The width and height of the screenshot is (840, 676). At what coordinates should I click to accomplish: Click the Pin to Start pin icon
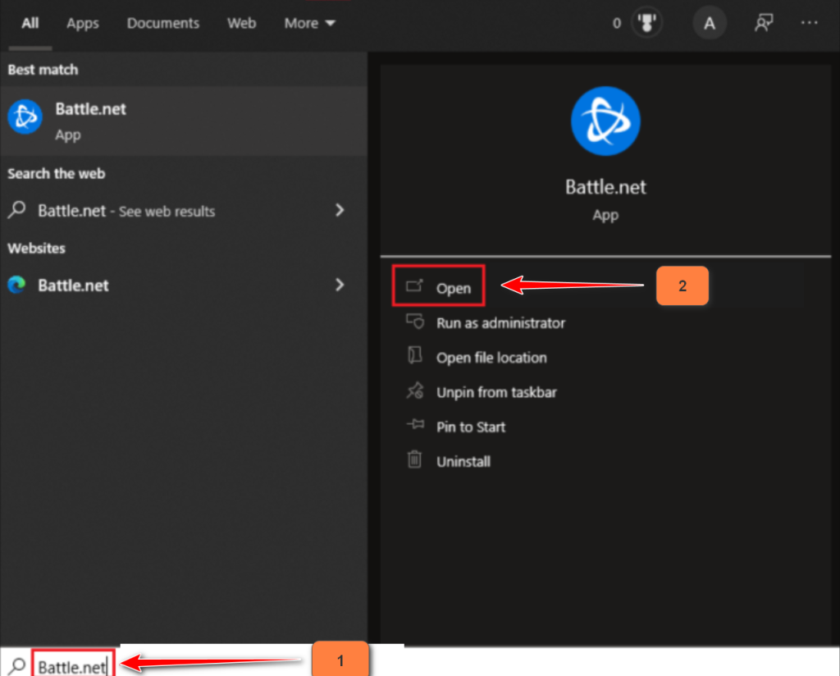[414, 425]
